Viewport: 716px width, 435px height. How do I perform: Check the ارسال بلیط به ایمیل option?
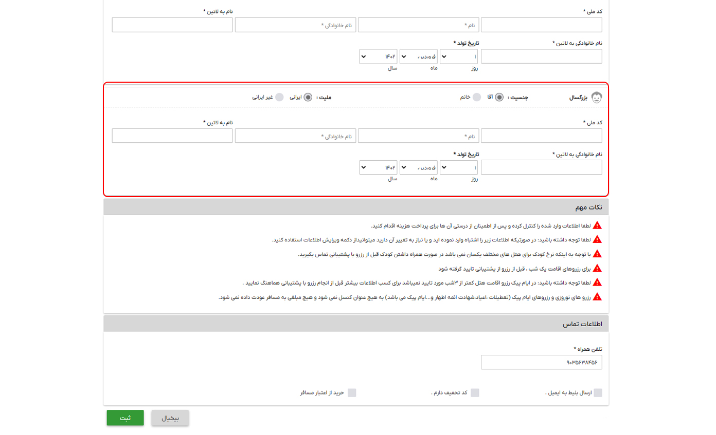(599, 392)
